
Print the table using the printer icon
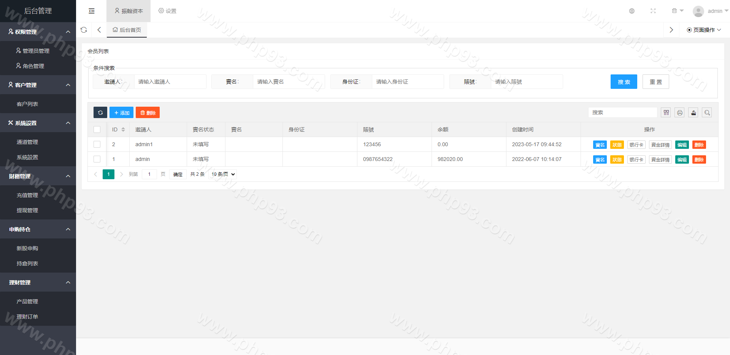[x=679, y=113]
